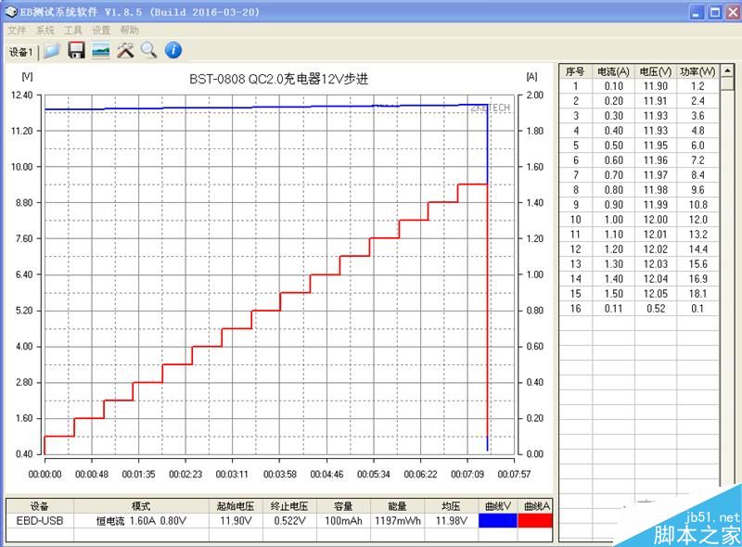Select row 13 current value 1.30
This screenshot has height=547, width=742.
coord(613,264)
